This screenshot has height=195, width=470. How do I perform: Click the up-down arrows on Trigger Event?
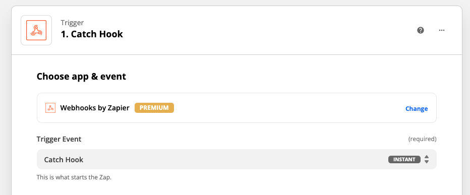(427, 159)
